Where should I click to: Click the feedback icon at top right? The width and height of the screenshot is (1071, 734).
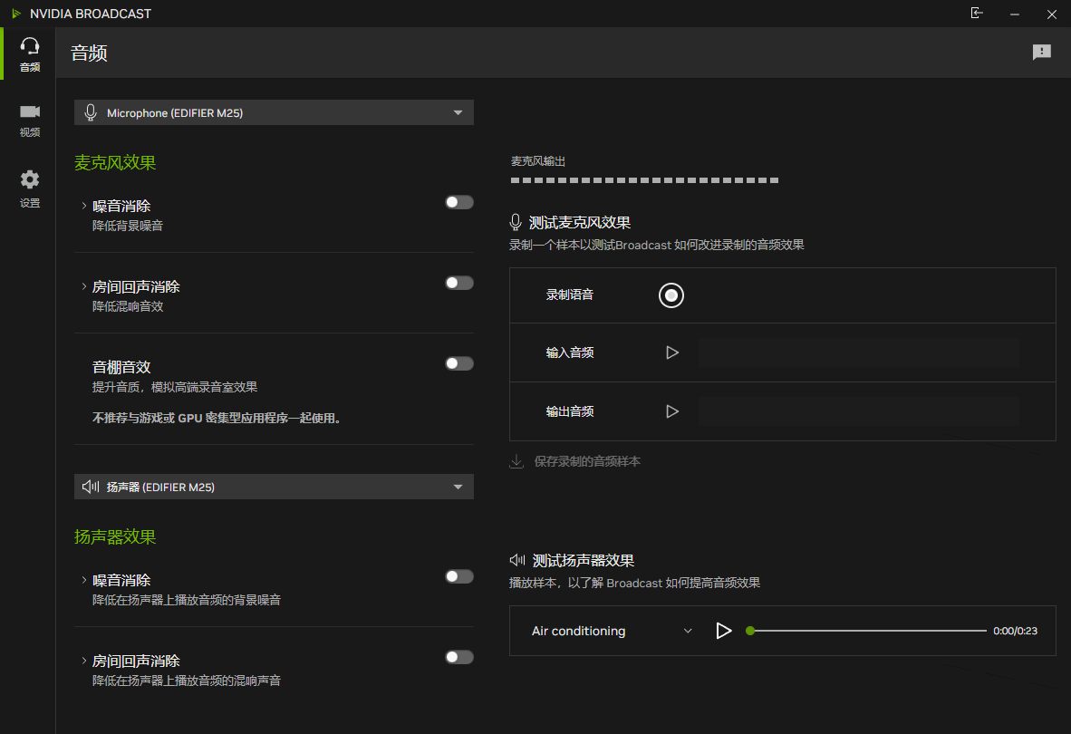point(1041,52)
